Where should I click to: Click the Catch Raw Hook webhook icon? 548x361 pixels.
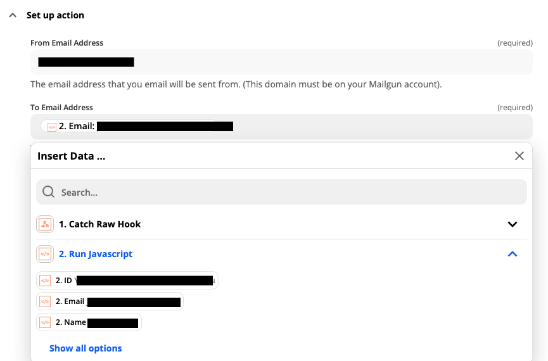[45, 224]
